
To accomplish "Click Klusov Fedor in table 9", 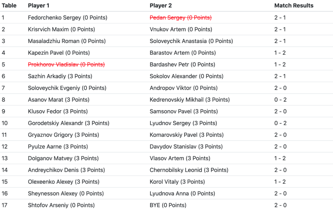I will [x=58, y=112].
